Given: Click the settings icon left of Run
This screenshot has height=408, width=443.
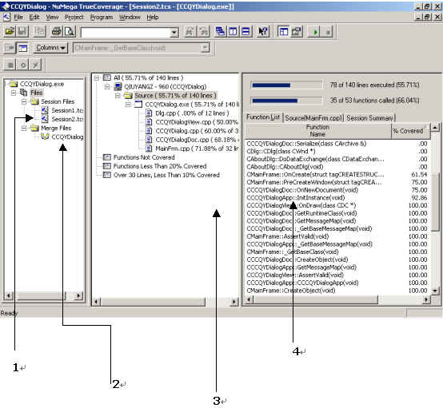Looking at the screenshot, I should coord(297,32).
